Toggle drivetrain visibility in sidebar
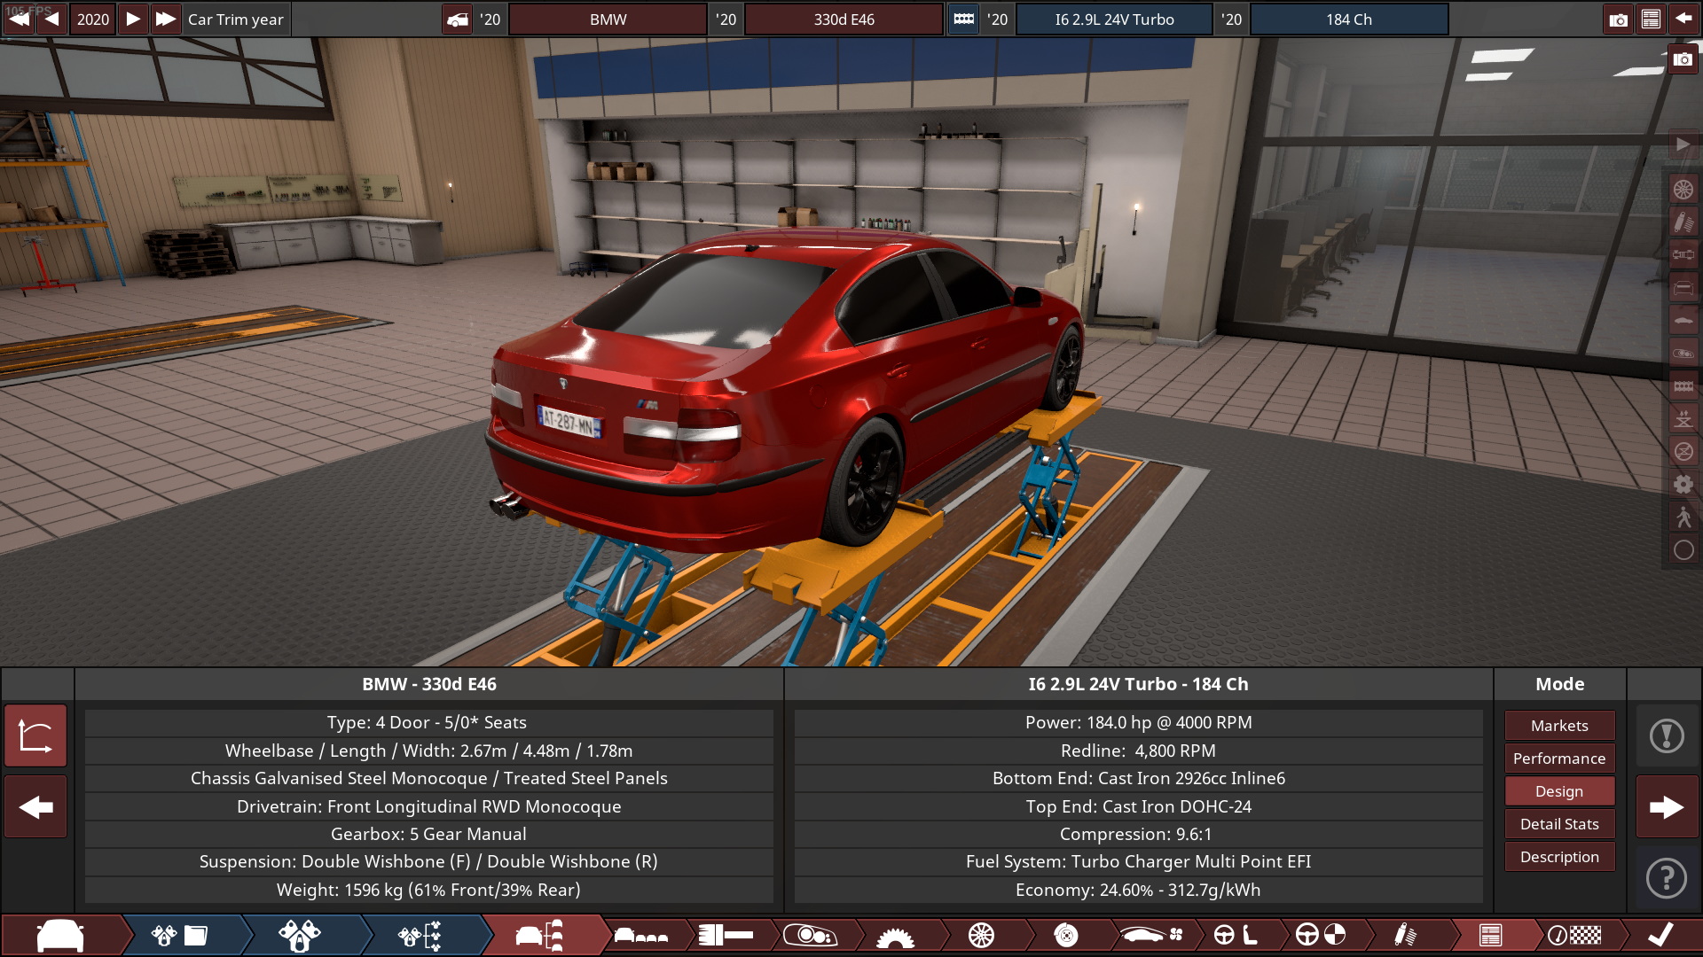The image size is (1703, 957). point(1683,254)
